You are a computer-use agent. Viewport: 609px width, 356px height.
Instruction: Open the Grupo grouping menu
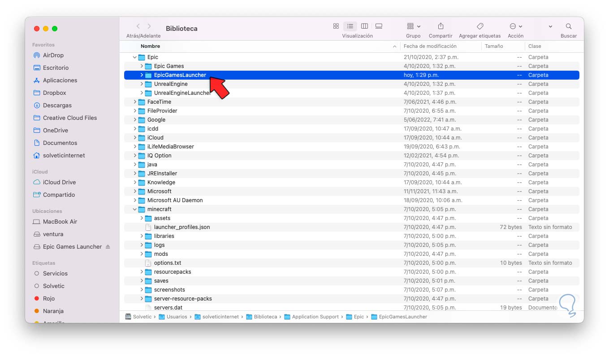click(413, 26)
